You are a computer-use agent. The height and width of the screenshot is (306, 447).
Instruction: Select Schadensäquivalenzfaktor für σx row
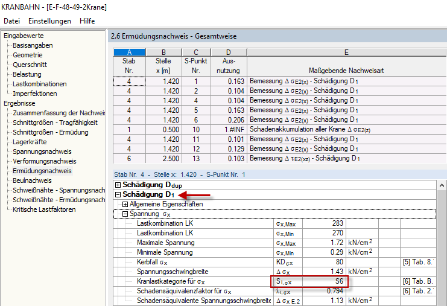pos(274,291)
